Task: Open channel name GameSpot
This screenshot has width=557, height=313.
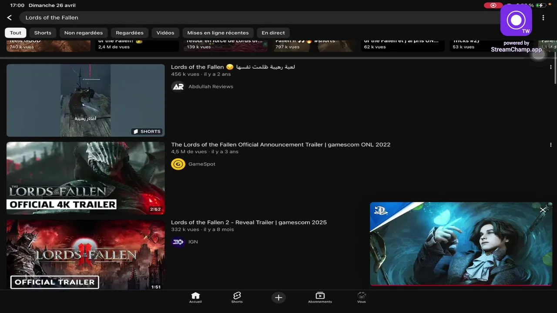Action: 202,164
